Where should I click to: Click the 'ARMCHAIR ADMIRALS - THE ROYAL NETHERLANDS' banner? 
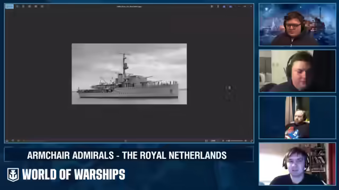click(x=129, y=155)
